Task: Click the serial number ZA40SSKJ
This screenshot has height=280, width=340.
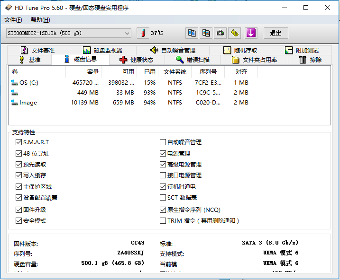Action: pos(131,253)
